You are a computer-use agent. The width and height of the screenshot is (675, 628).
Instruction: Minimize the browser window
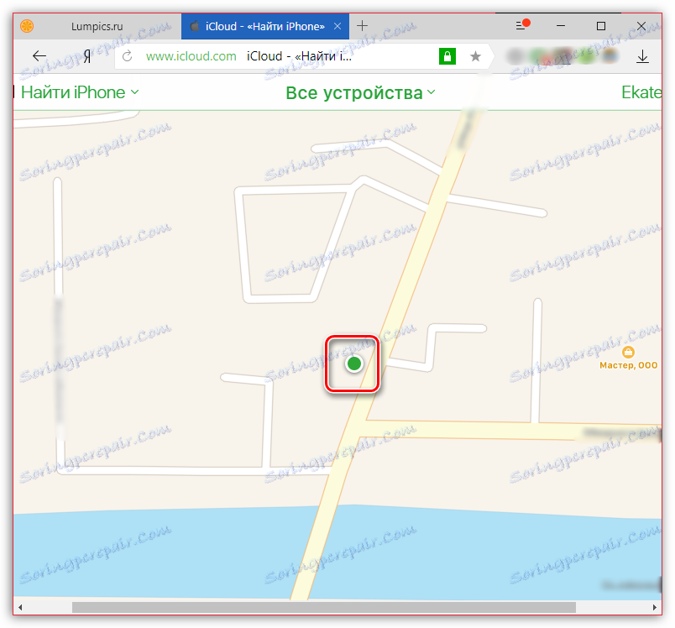[x=561, y=26]
